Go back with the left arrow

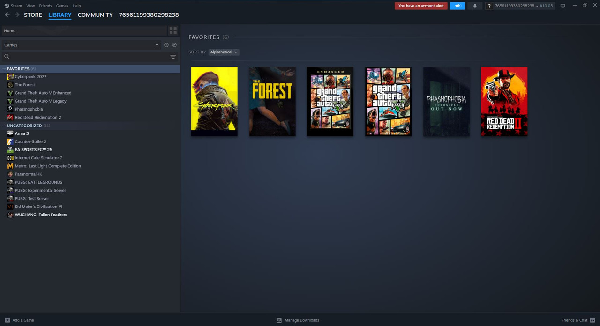[x=7, y=15]
